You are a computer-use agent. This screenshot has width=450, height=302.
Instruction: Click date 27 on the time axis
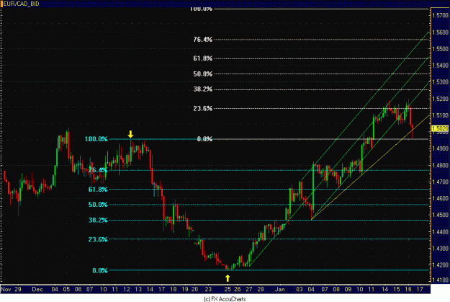tap(249, 289)
